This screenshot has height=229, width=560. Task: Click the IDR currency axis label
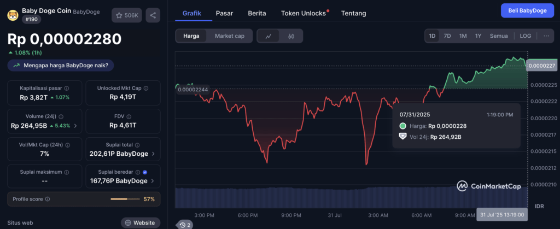tap(539, 207)
